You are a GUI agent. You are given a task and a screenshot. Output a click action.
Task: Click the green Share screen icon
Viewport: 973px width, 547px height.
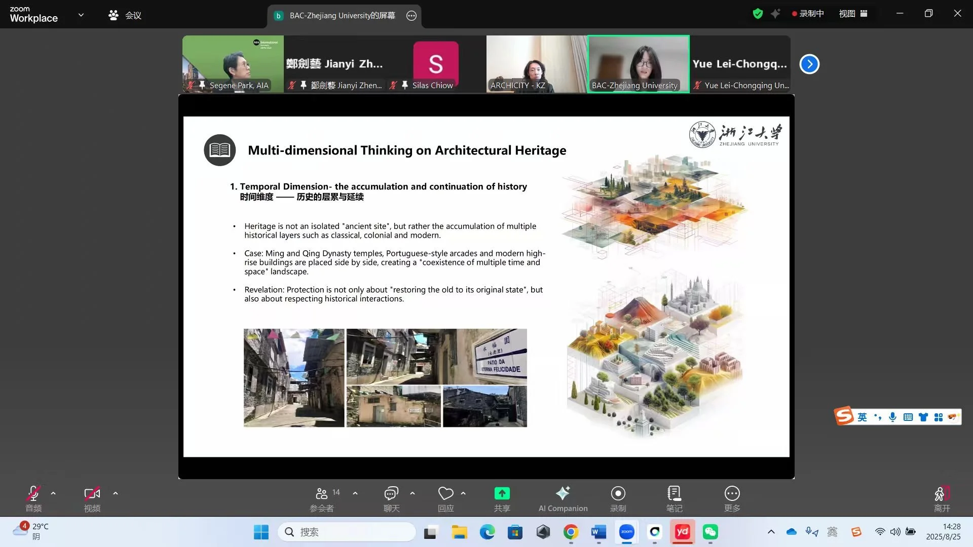coord(502,493)
